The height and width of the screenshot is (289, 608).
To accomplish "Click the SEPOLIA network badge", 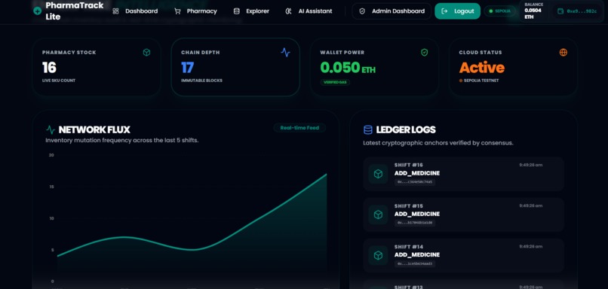I will point(500,11).
